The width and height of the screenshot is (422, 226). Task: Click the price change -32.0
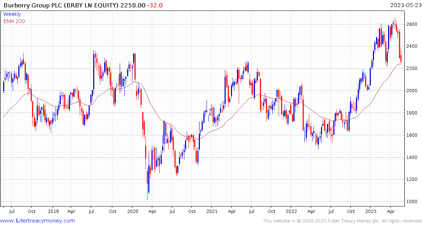click(155, 5)
